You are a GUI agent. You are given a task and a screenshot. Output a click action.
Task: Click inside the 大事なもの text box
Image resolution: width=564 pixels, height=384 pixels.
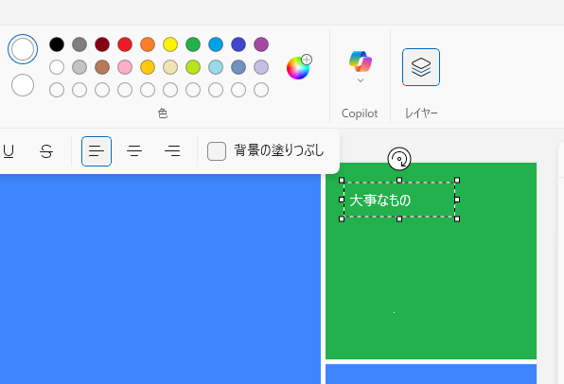(x=399, y=200)
